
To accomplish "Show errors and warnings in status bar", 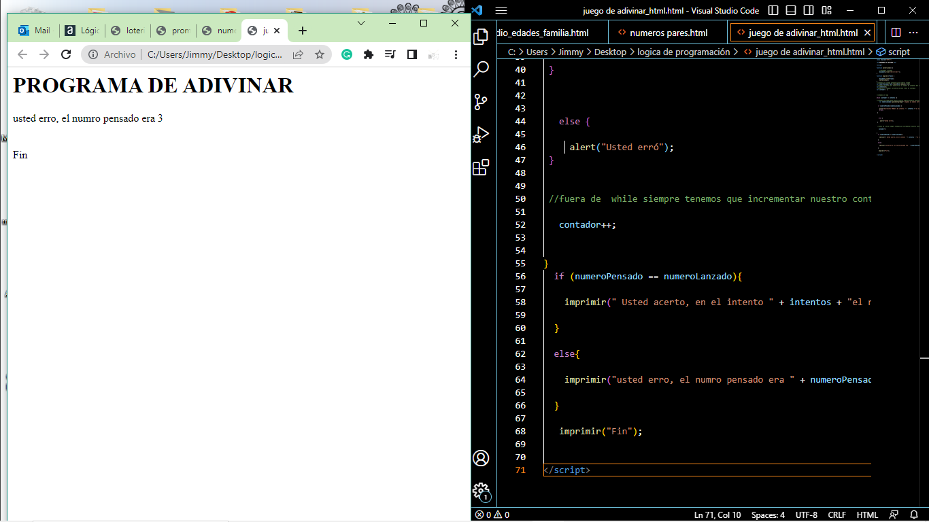I will [x=492, y=515].
